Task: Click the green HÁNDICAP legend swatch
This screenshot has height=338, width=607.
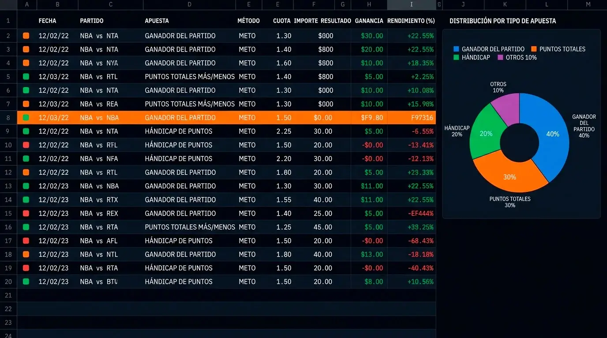Action: coord(456,57)
